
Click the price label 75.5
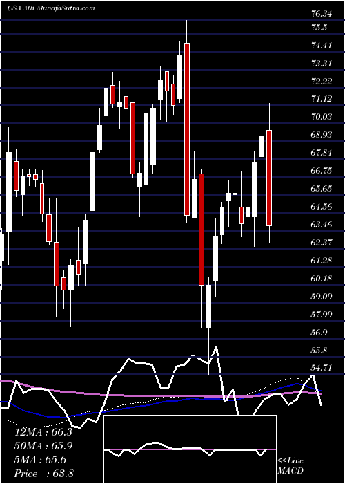click(319, 28)
